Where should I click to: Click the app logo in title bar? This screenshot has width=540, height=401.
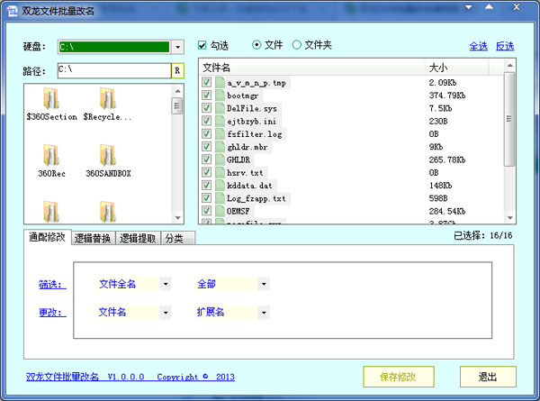12,11
